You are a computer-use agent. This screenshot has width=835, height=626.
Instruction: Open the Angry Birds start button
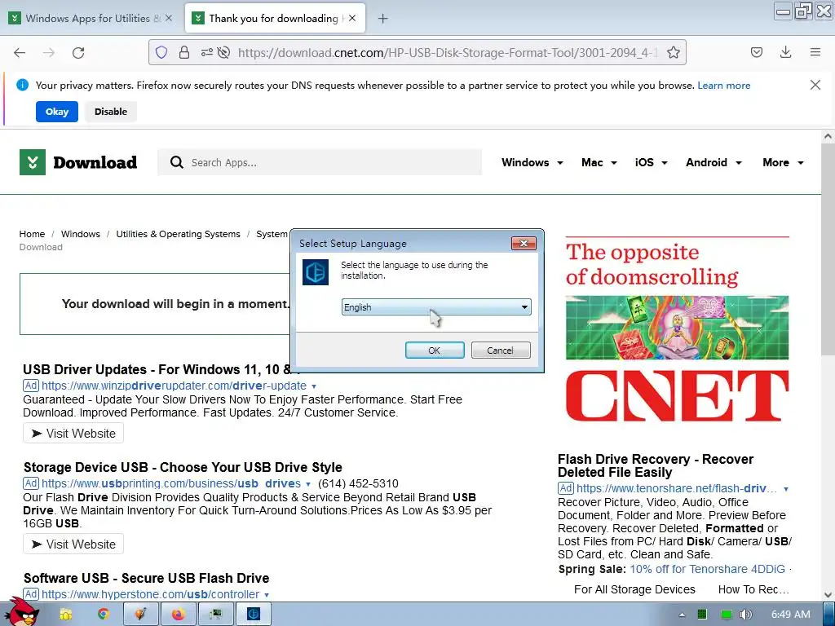21,613
